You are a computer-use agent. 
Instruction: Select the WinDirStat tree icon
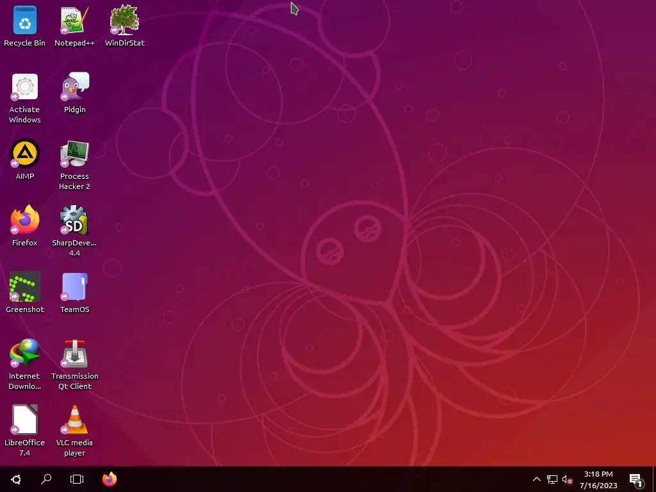tap(125, 26)
